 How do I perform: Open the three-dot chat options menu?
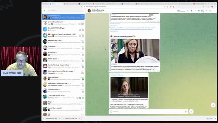pos(214,11)
